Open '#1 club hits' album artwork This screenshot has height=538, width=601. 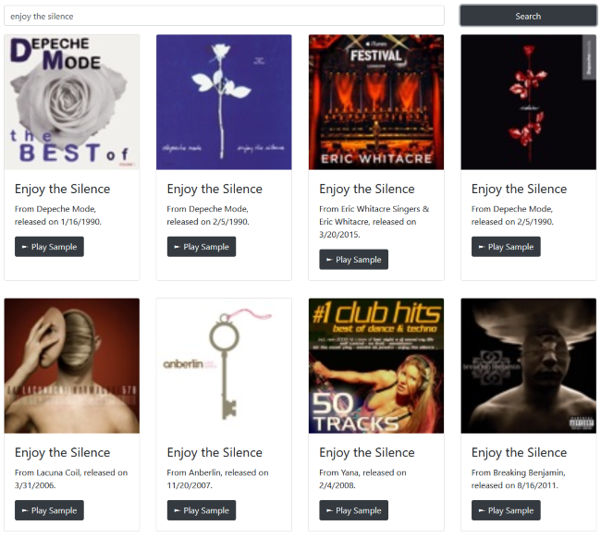[x=376, y=366]
